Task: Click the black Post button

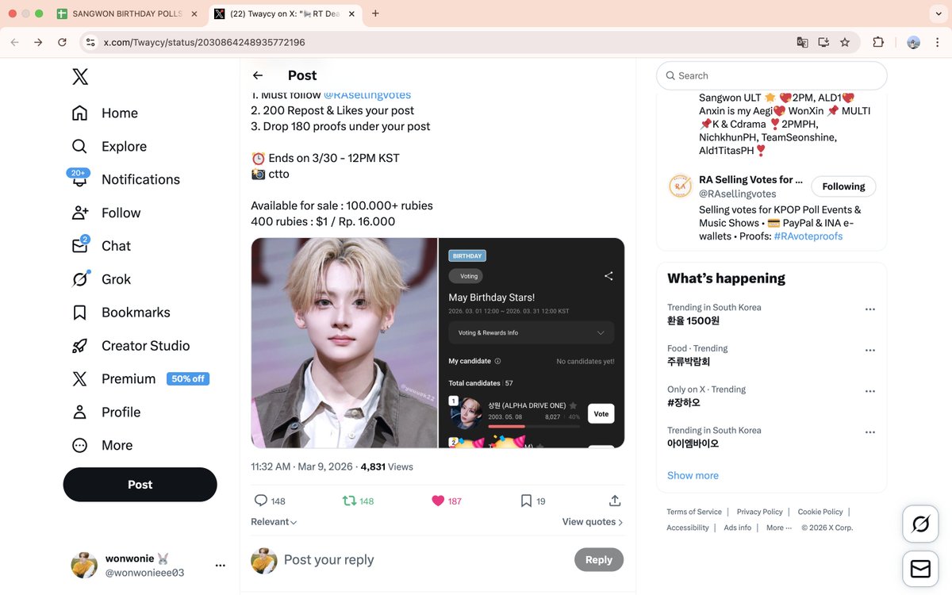Action: pyautogui.click(x=140, y=485)
